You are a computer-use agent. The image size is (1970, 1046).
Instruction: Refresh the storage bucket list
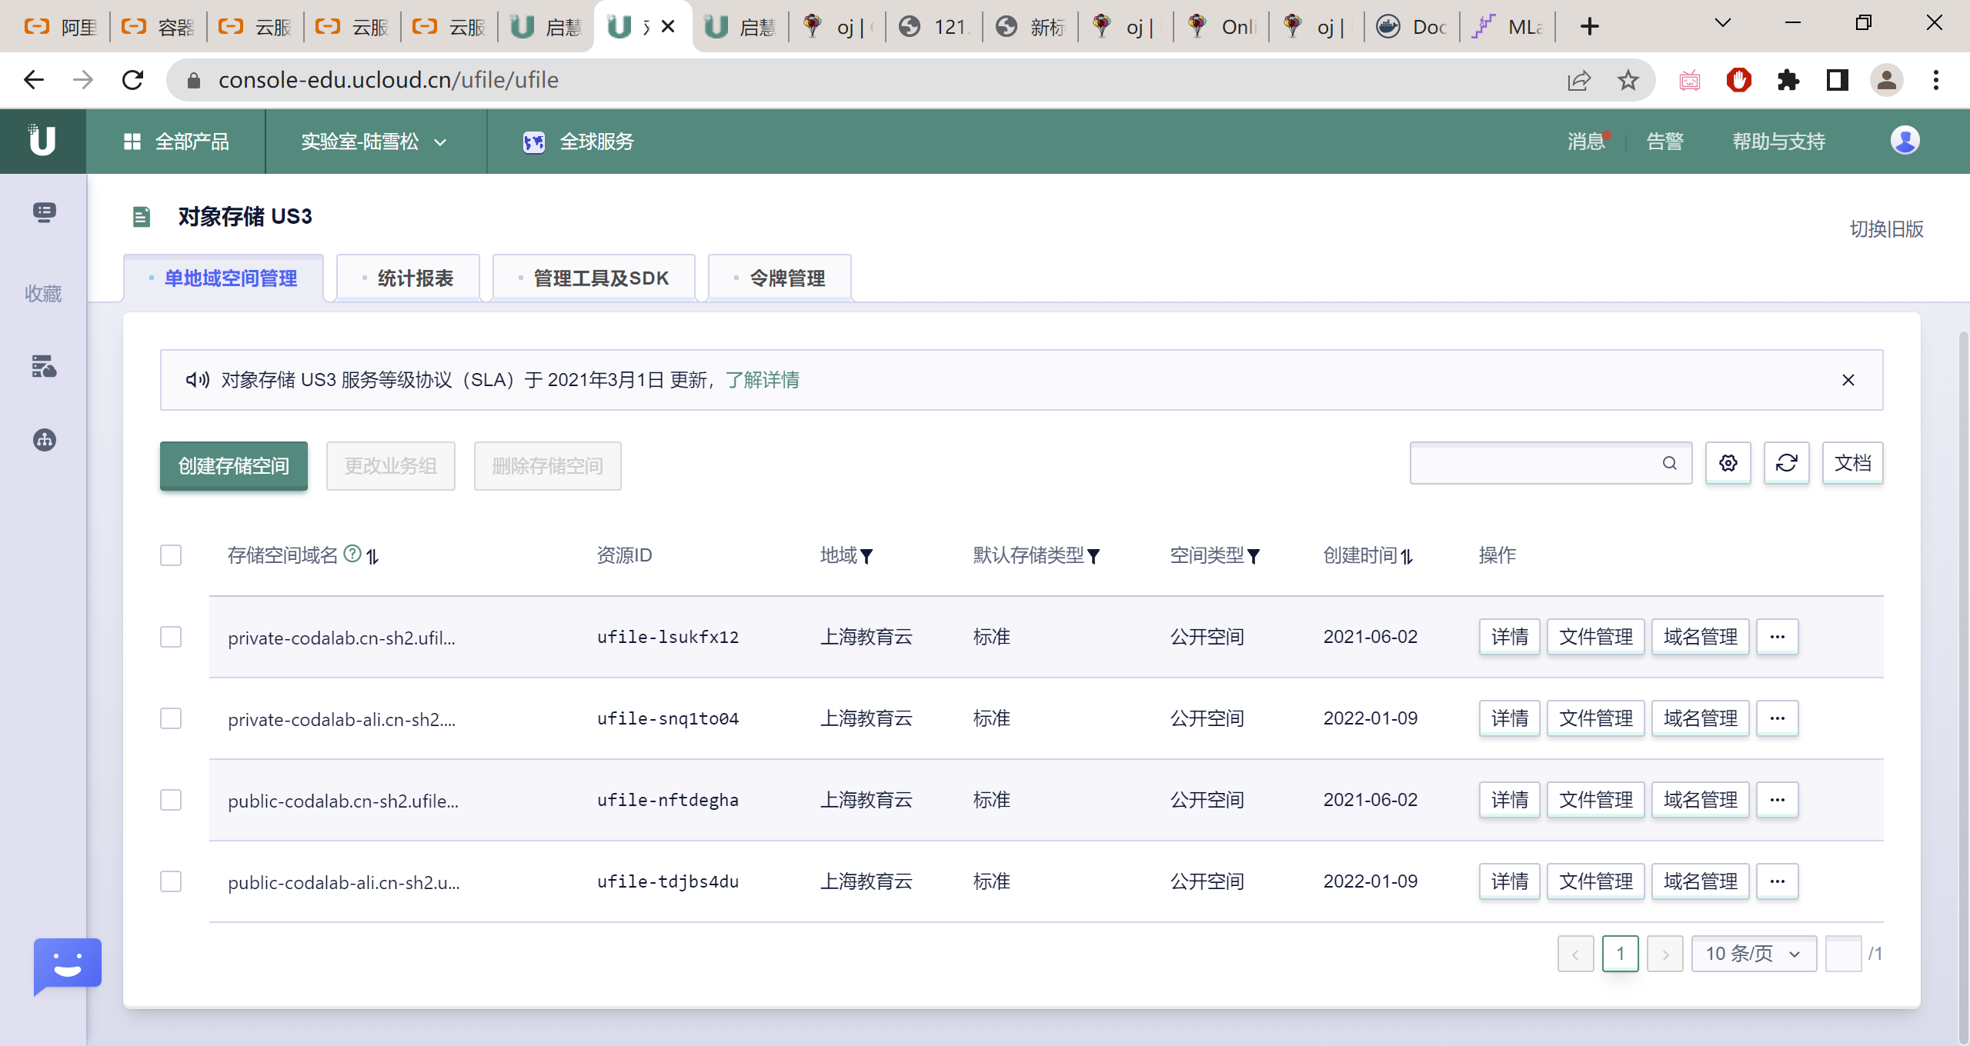[1786, 463]
